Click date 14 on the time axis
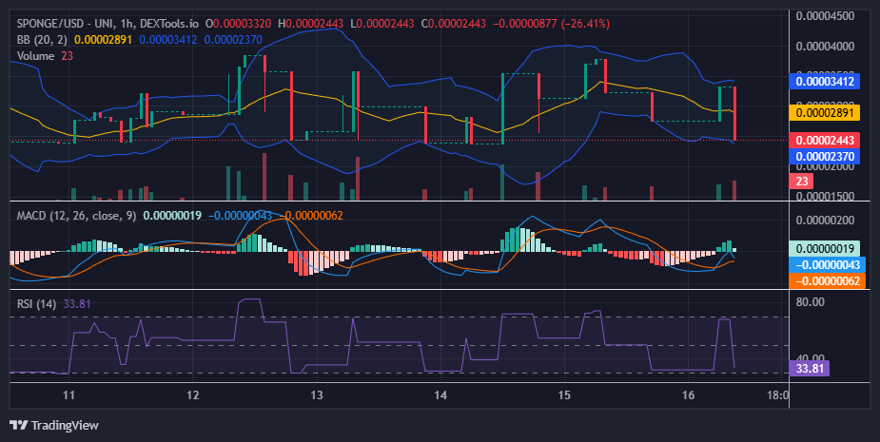This screenshot has width=880, height=442. click(x=440, y=394)
